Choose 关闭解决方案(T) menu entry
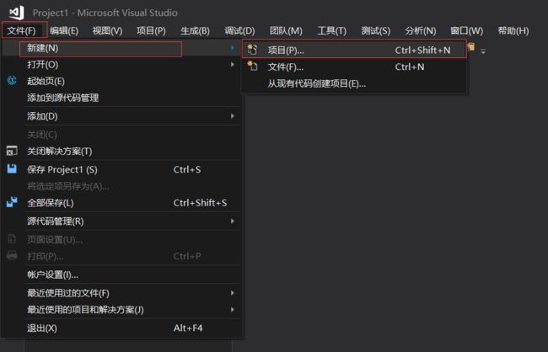The width and height of the screenshot is (548, 352). 121,152
